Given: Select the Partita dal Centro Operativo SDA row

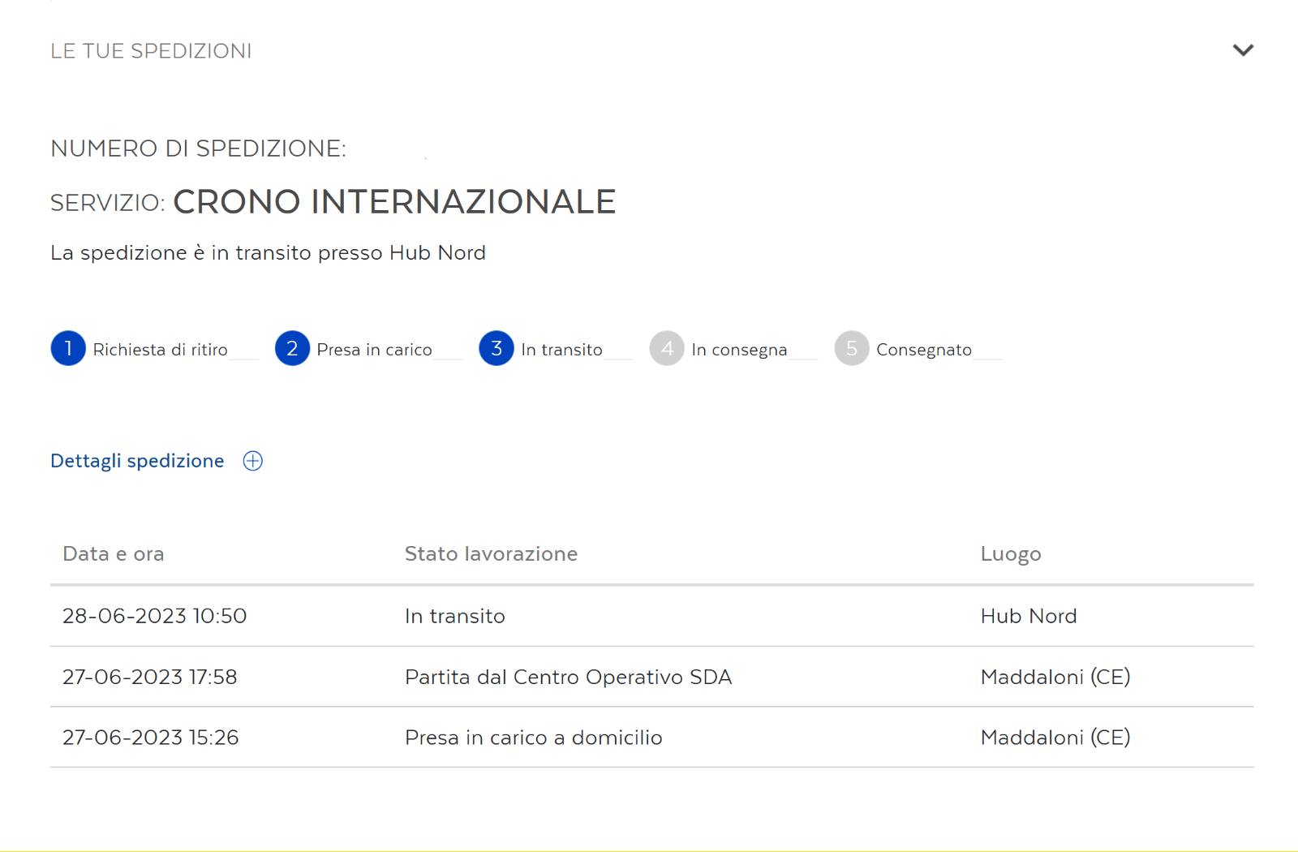Looking at the screenshot, I should [652, 677].
